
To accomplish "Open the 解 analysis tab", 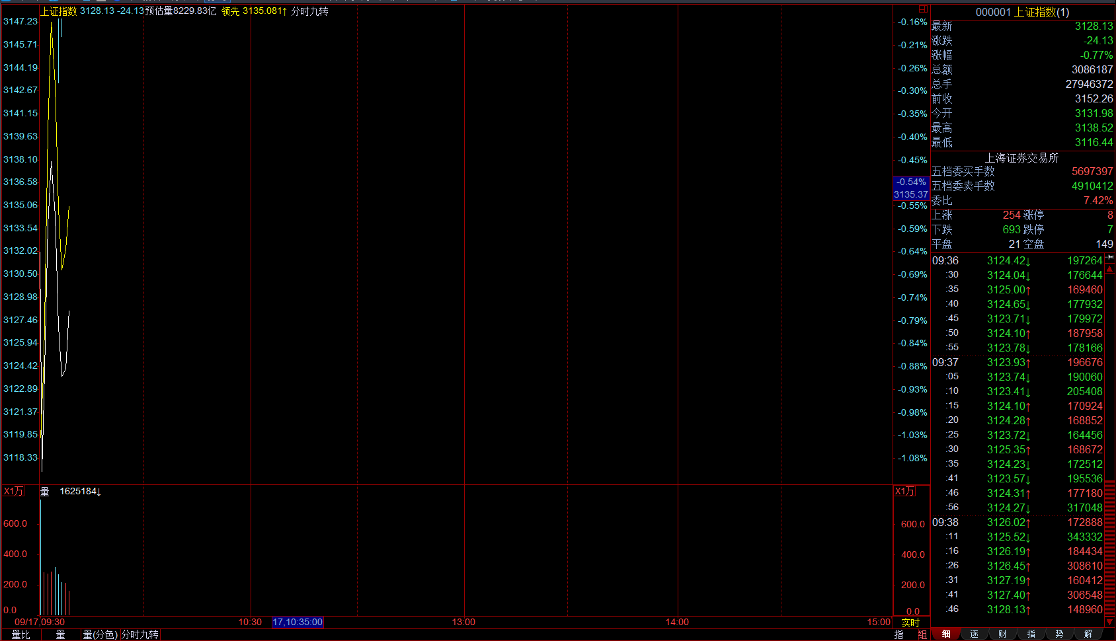I will pyautogui.click(x=1088, y=634).
